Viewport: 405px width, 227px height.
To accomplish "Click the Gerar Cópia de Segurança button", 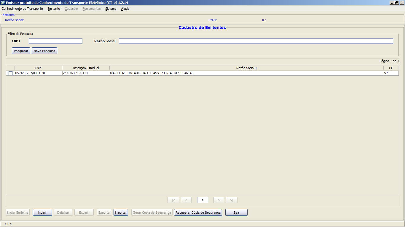I will (152, 213).
